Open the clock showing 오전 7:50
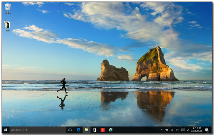The width and height of the screenshot is (214, 135). point(197,130)
